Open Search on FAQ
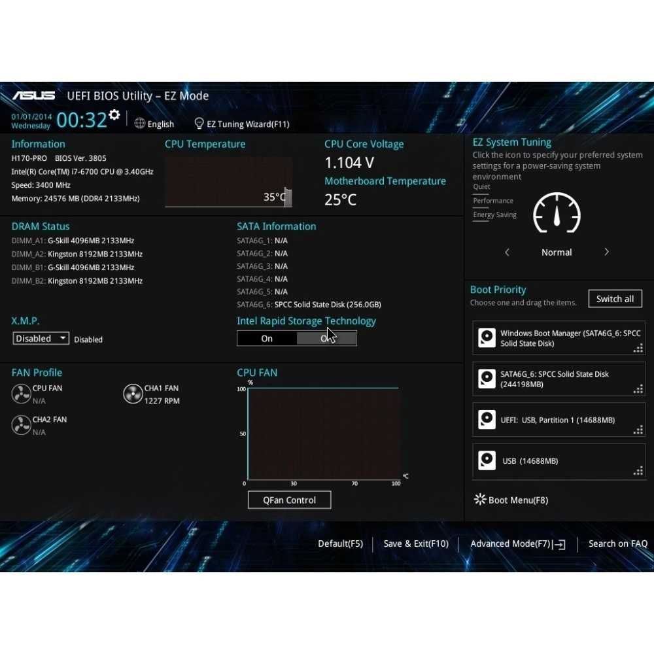The height and width of the screenshot is (654, 654). (618, 543)
